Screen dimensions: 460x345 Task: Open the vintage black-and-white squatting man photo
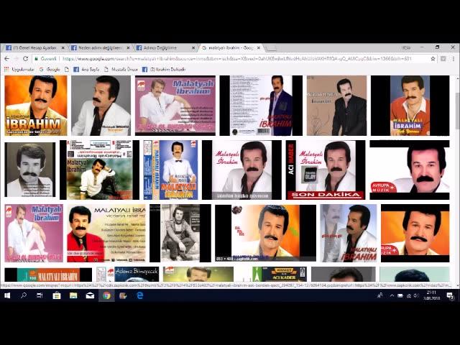pyautogui.click(x=180, y=233)
